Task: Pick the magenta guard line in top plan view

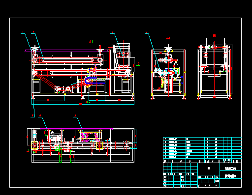Action: tap(76, 129)
